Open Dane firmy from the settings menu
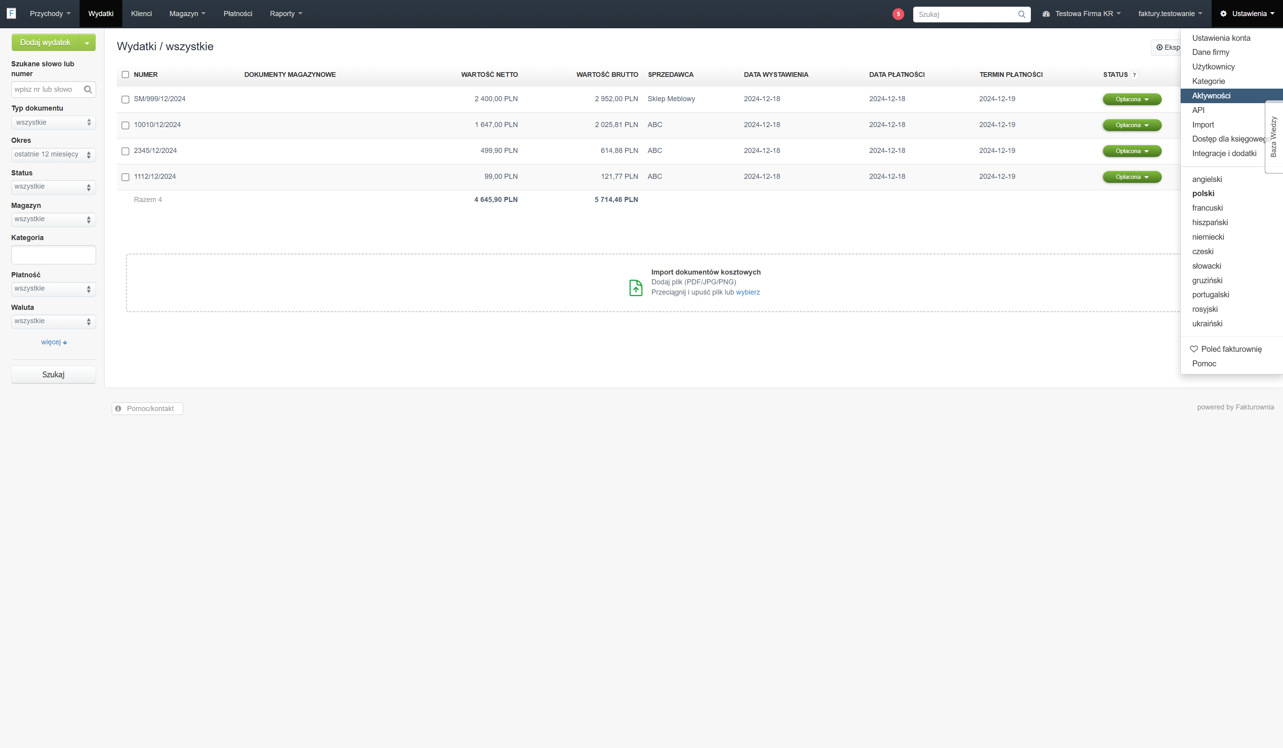This screenshot has width=1283, height=748. click(1210, 52)
